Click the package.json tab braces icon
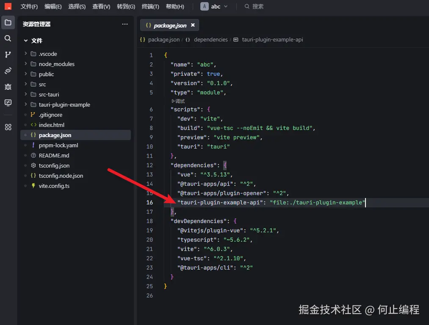The width and height of the screenshot is (429, 325). (x=148, y=25)
